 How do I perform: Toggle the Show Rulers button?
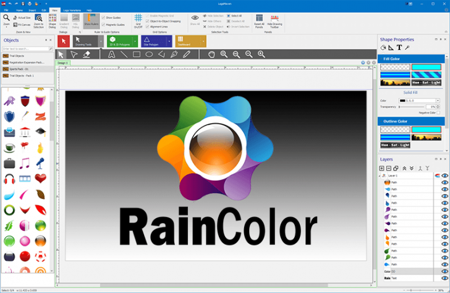(x=91, y=21)
